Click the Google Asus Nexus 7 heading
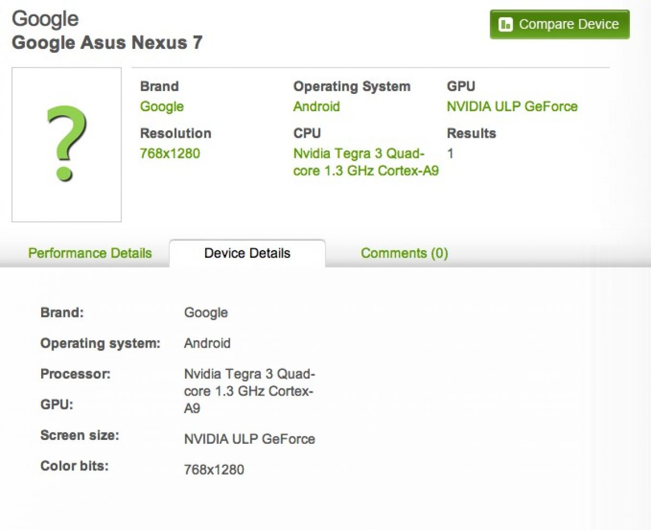 click(107, 42)
